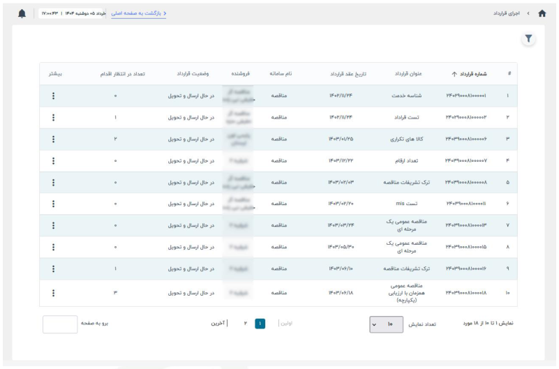Open more-options menu for تست قرارداد row
559x369 pixels.
[x=54, y=118]
